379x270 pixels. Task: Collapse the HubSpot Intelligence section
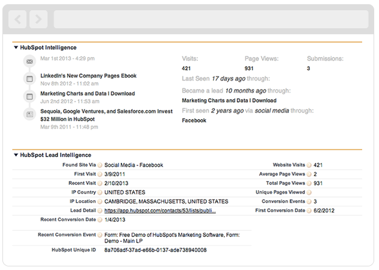pos(16,48)
